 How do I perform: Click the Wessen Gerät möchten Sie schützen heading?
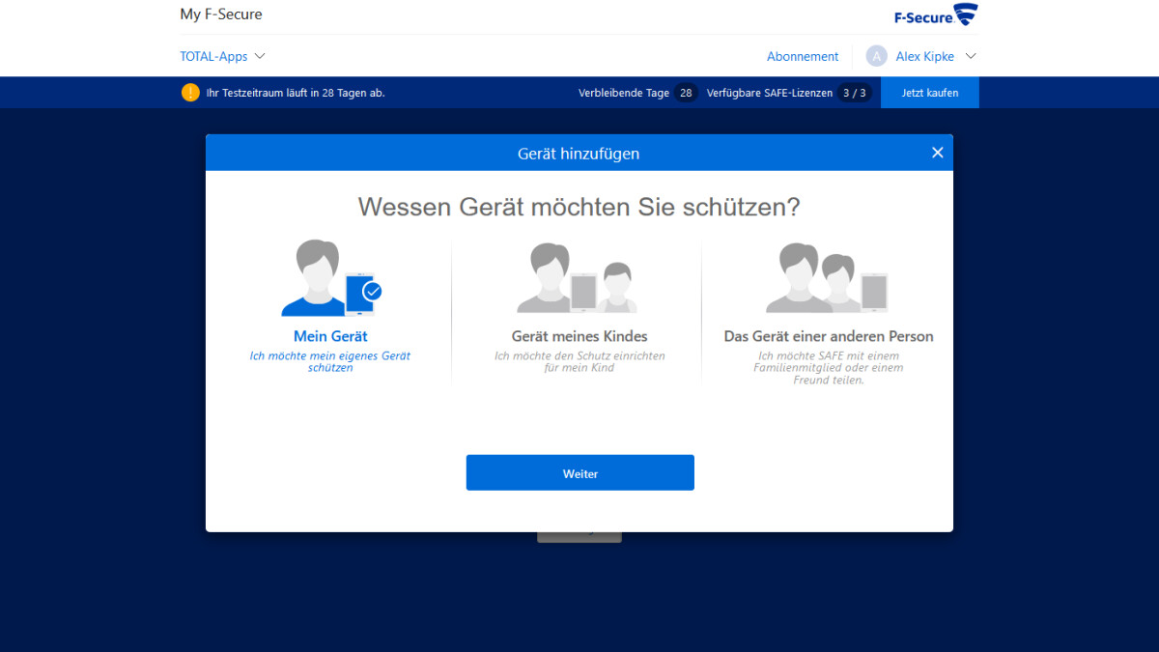coord(579,207)
